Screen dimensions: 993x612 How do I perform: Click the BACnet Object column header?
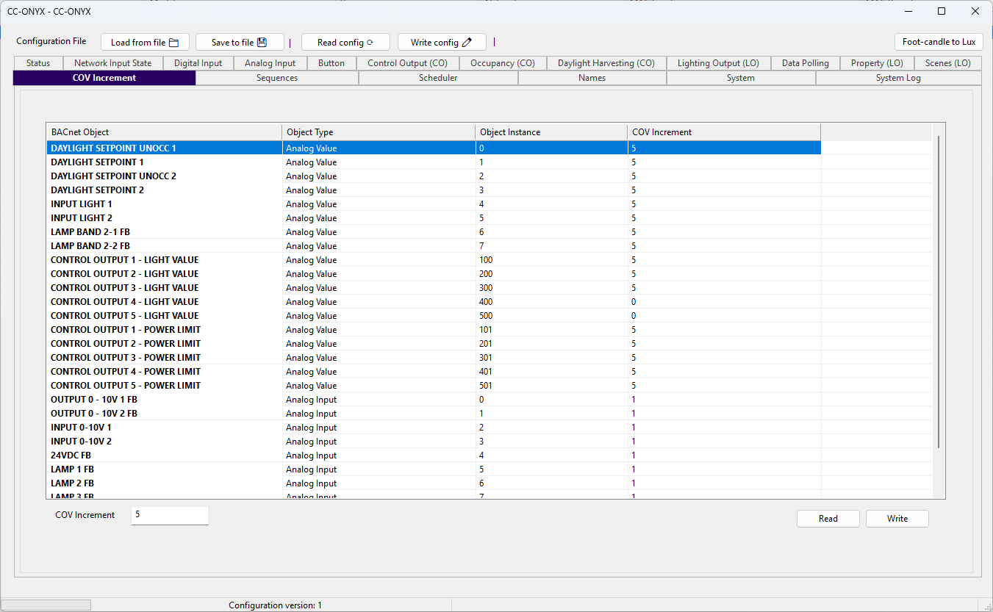tap(164, 132)
